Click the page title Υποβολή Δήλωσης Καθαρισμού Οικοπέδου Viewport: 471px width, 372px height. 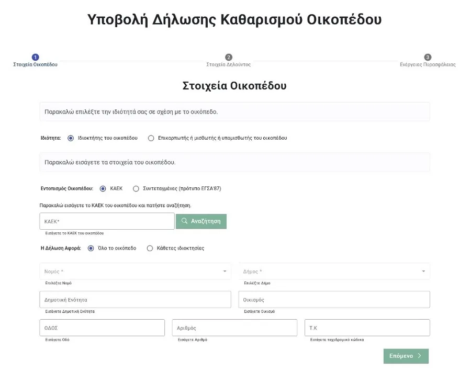(234, 20)
